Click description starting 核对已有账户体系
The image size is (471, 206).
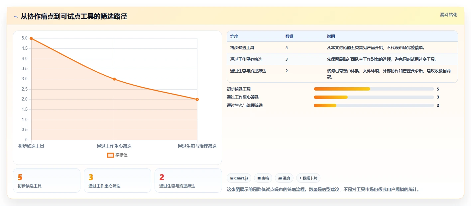point(389,74)
